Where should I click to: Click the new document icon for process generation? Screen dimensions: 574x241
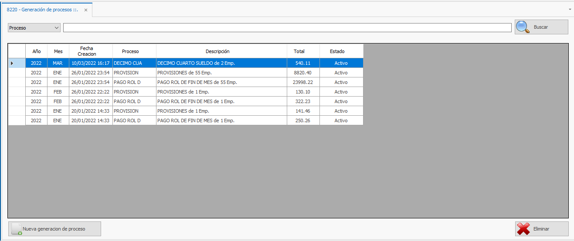17,229
